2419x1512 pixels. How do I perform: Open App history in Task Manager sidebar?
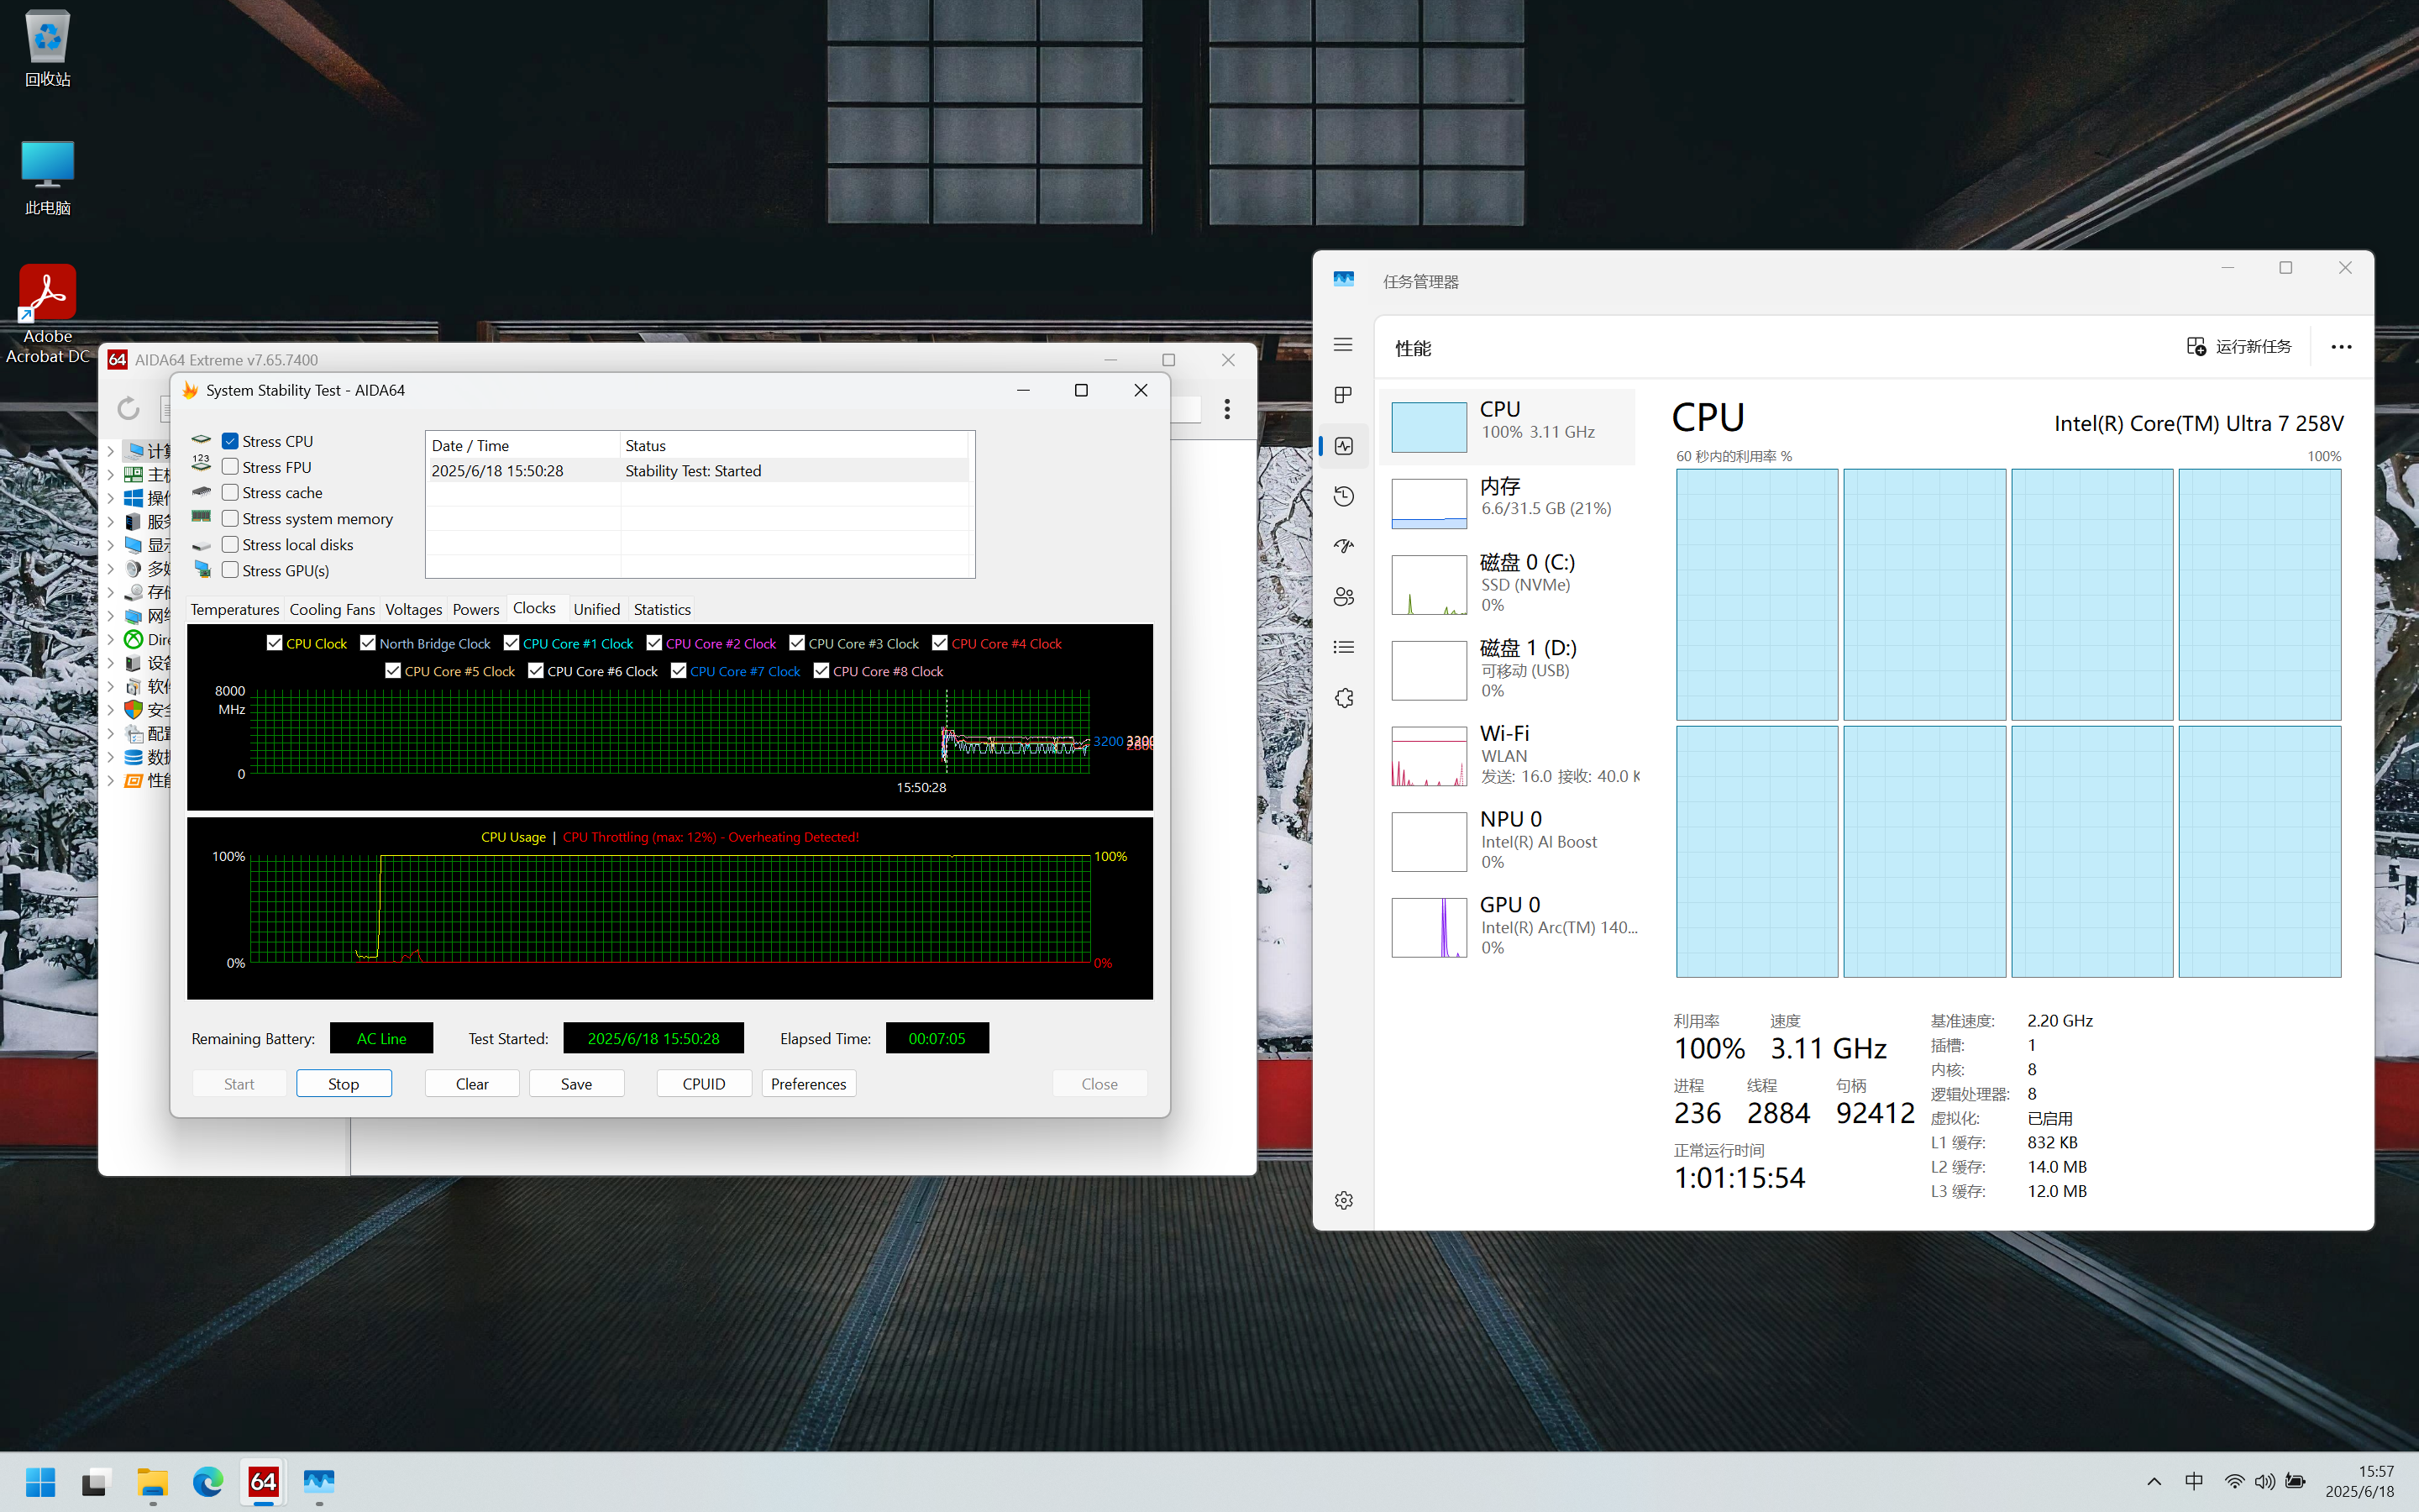pos(1342,496)
